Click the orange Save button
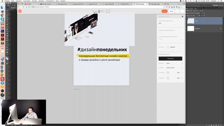224x126 pixels. (x=164, y=11)
